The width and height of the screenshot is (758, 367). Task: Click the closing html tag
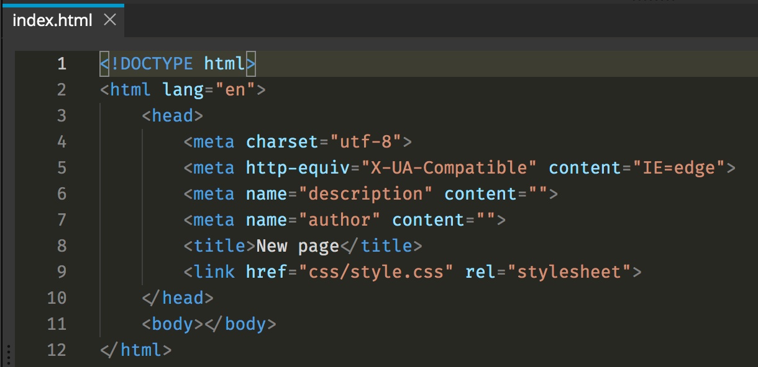136,350
